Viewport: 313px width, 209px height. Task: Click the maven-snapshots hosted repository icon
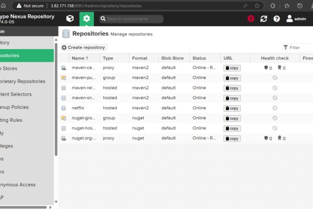[64, 98]
